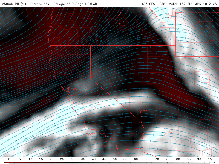
Task: Click the colorbar tick label "5"
Action: point(20,159)
